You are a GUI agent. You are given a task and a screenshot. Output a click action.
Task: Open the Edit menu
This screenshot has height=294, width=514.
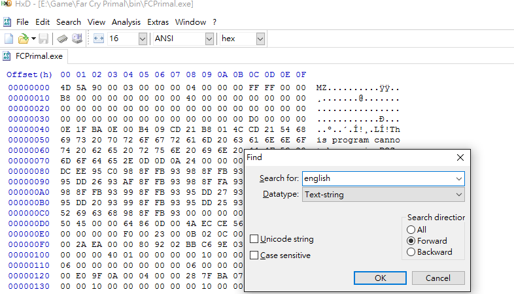click(x=43, y=22)
